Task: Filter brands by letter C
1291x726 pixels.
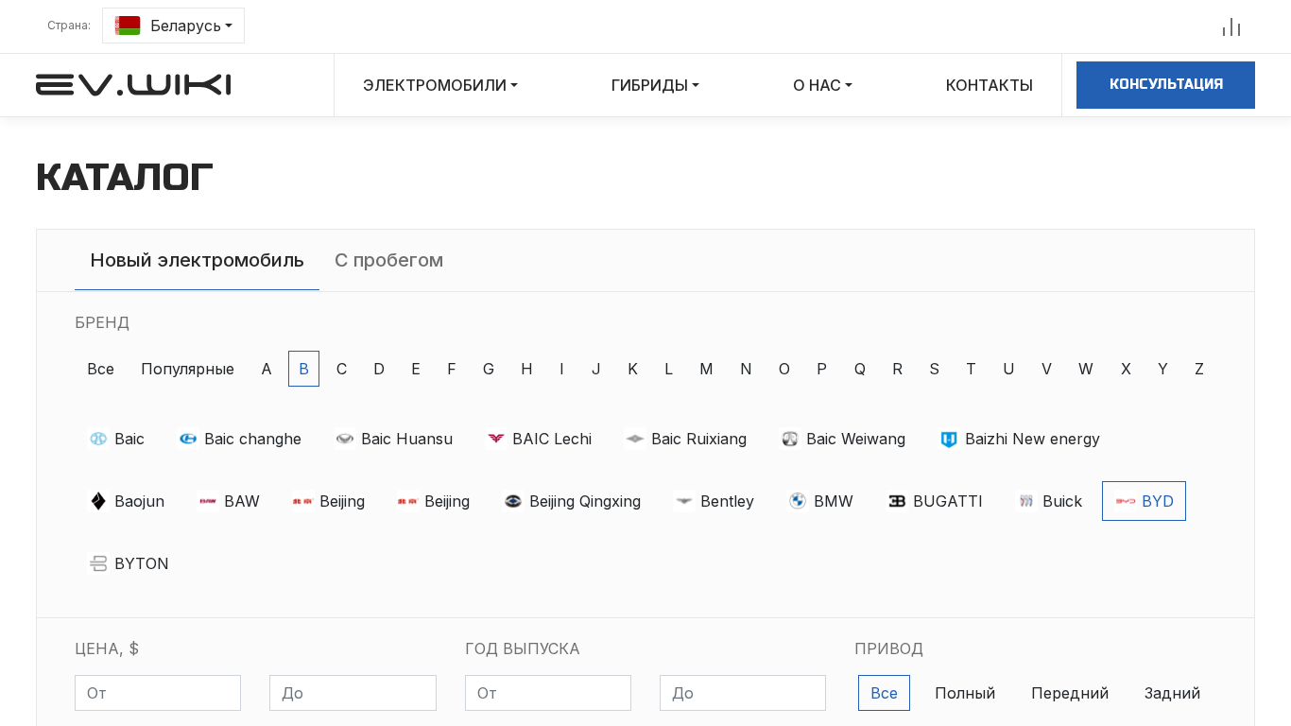Action: coord(341,369)
